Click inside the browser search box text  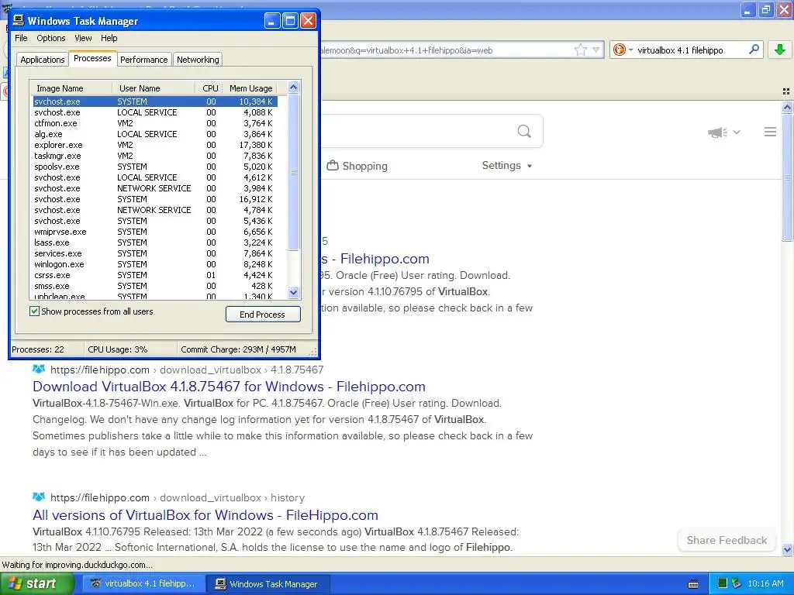click(x=680, y=50)
